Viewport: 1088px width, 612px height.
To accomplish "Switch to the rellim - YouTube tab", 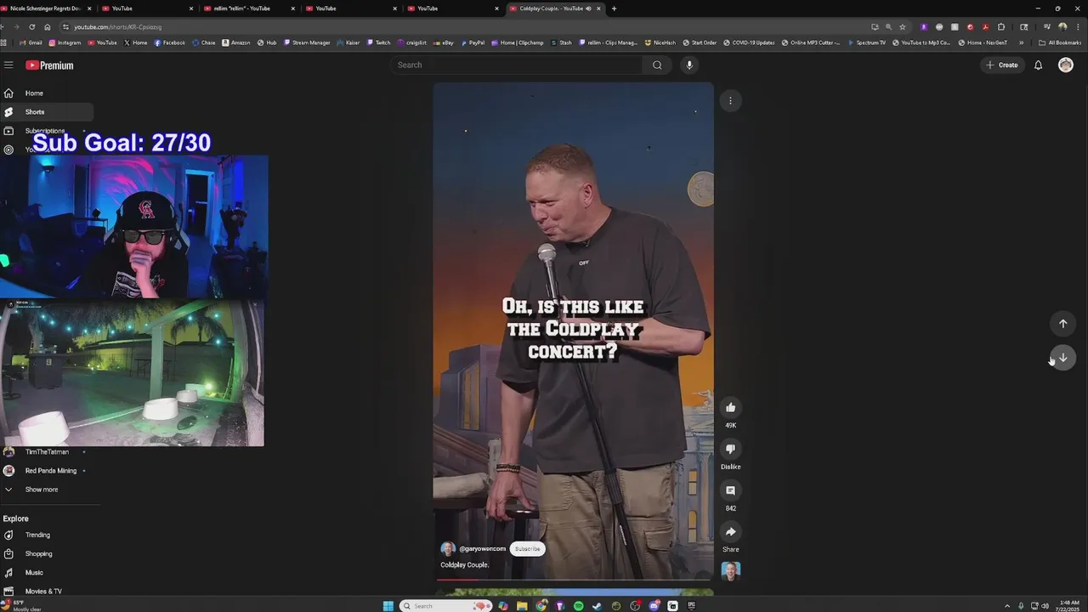I will [x=246, y=8].
